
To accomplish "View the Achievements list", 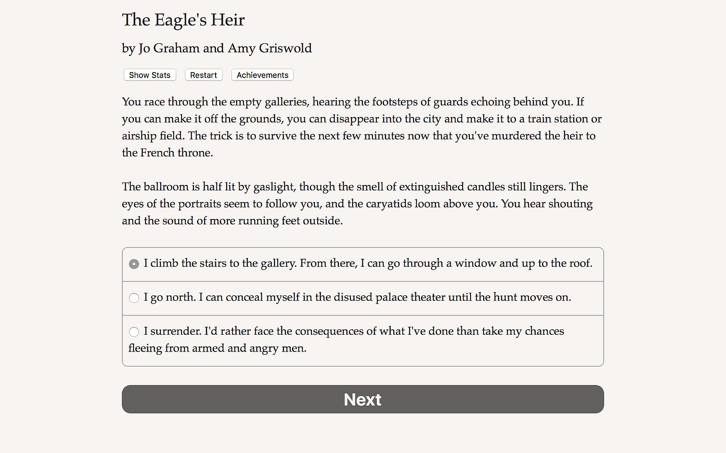I will pyautogui.click(x=262, y=75).
